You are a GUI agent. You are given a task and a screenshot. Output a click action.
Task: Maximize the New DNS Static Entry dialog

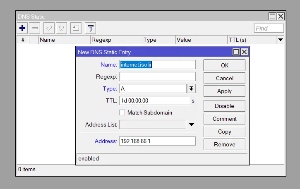pyautogui.click(x=236, y=52)
